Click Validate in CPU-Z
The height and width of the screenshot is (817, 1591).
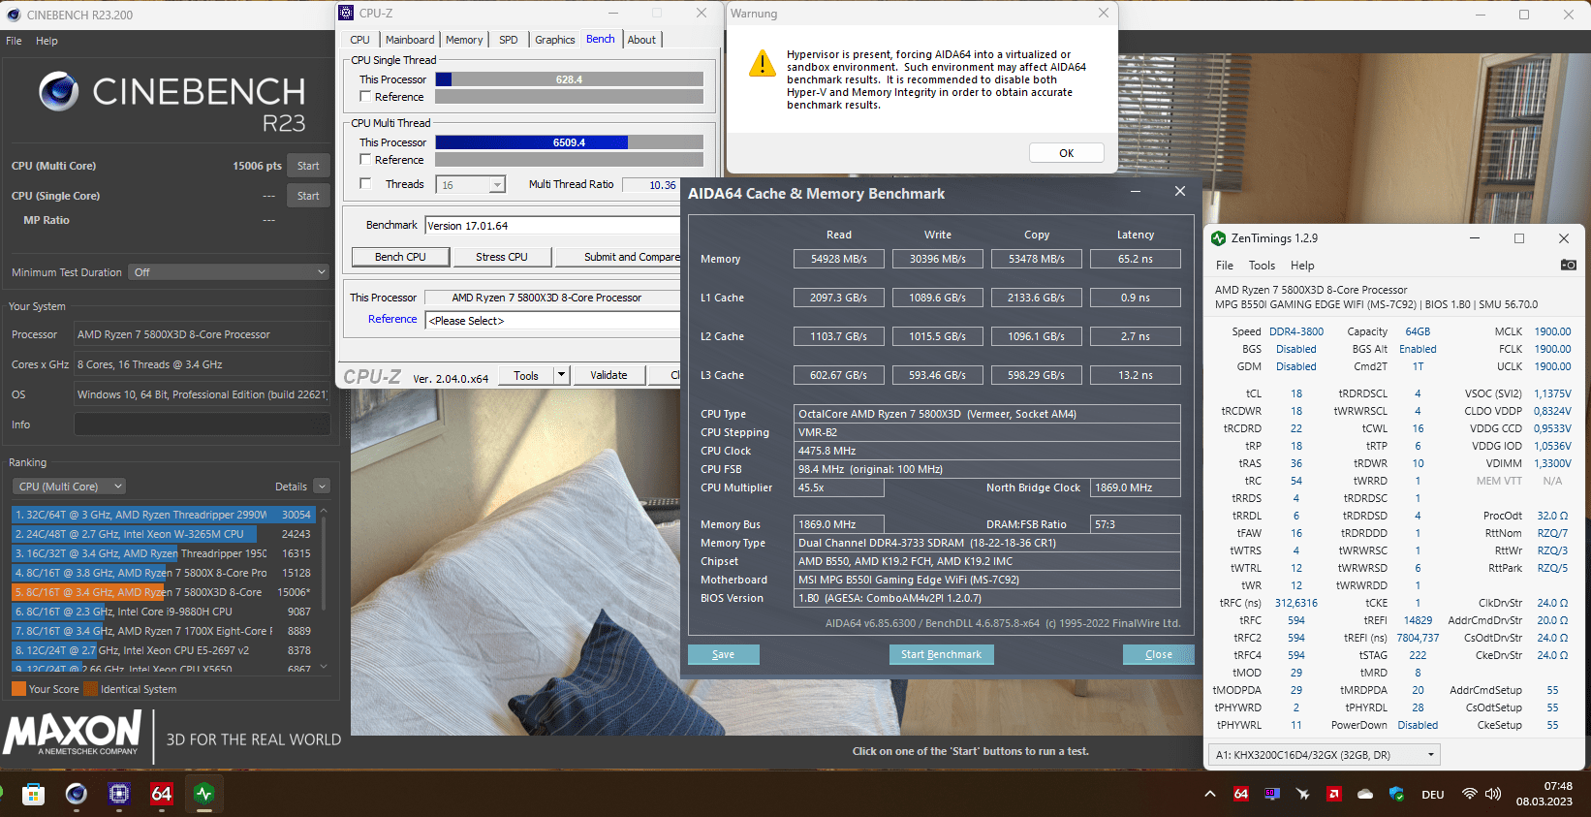pyautogui.click(x=608, y=375)
